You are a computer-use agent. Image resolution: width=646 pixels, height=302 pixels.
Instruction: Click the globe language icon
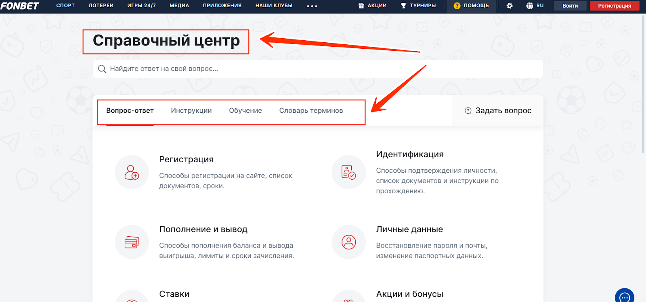530,6
